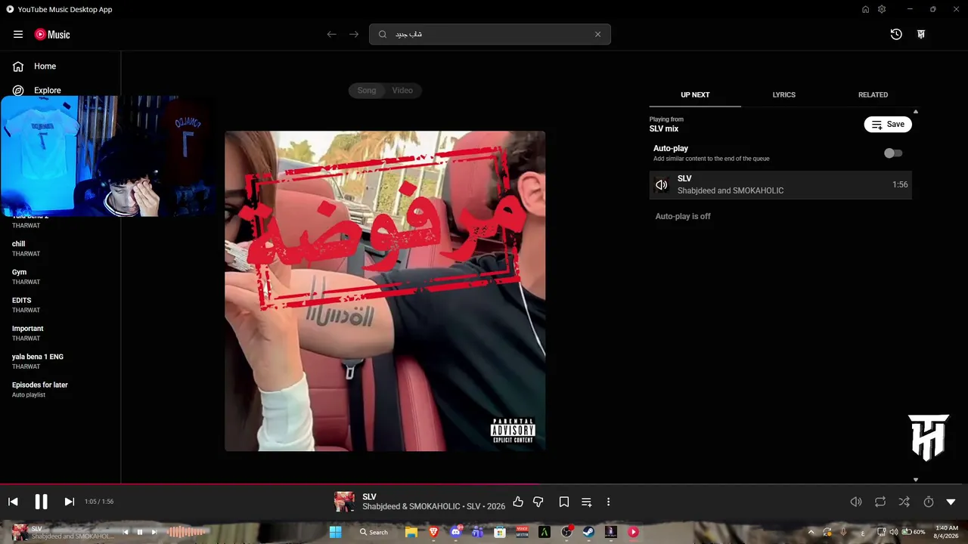Image resolution: width=968 pixels, height=544 pixels.
Task: Clear the search box text
Action: pyautogui.click(x=597, y=34)
